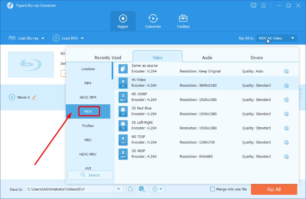306x199 pixels.
Task: Open settings gear for 3D Left-Right
Action: [x=286, y=128]
